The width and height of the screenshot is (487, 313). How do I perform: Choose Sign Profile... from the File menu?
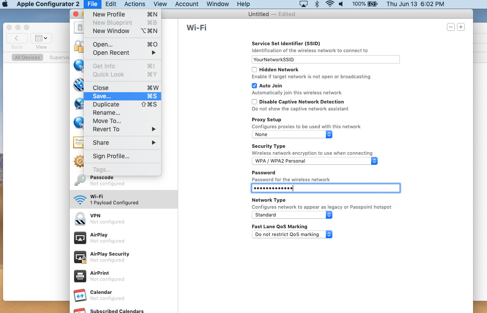tap(122, 156)
